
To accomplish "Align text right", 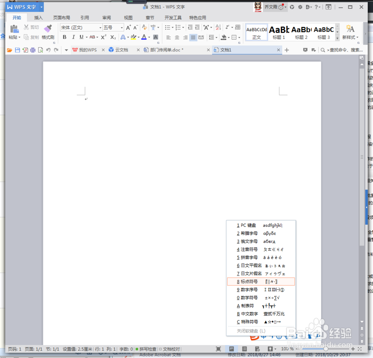I will click(x=185, y=37).
